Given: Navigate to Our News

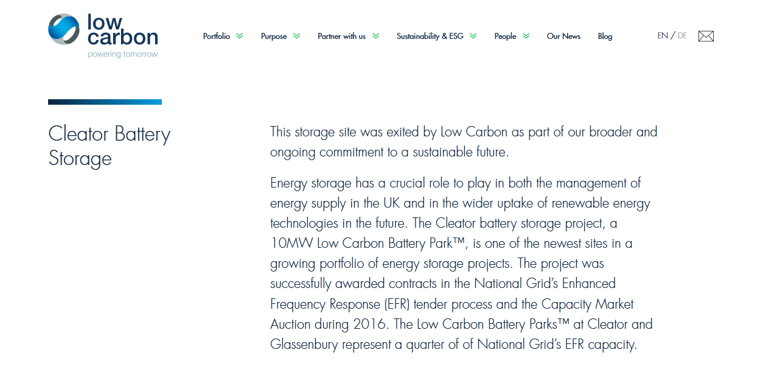Looking at the screenshot, I should [563, 36].
